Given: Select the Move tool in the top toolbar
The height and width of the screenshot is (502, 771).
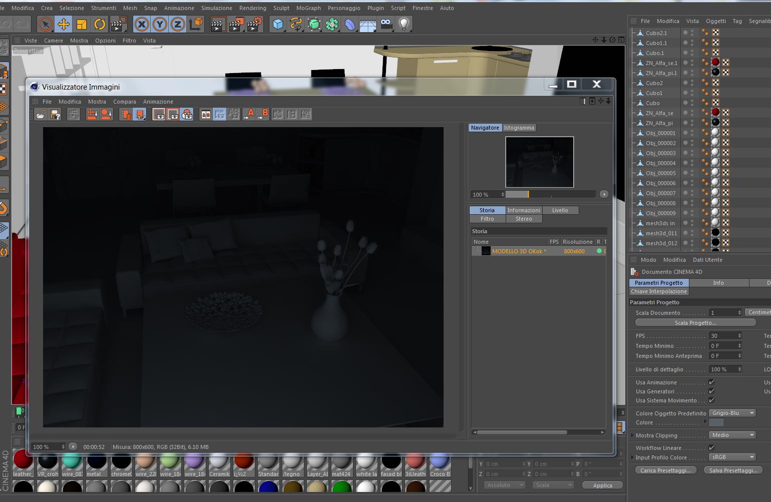Looking at the screenshot, I should point(64,24).
